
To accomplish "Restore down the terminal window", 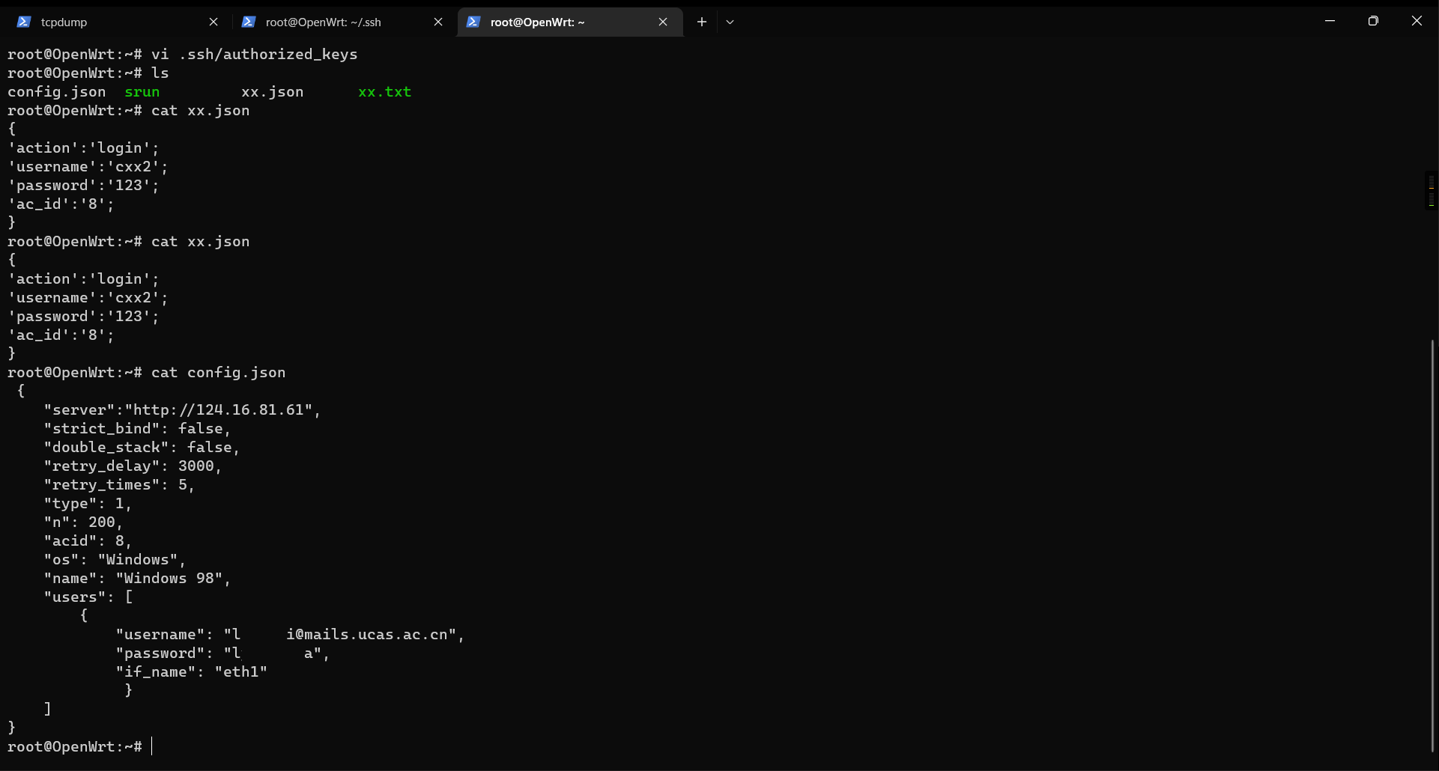I will pyautogui.click(x=1373, y=21).
